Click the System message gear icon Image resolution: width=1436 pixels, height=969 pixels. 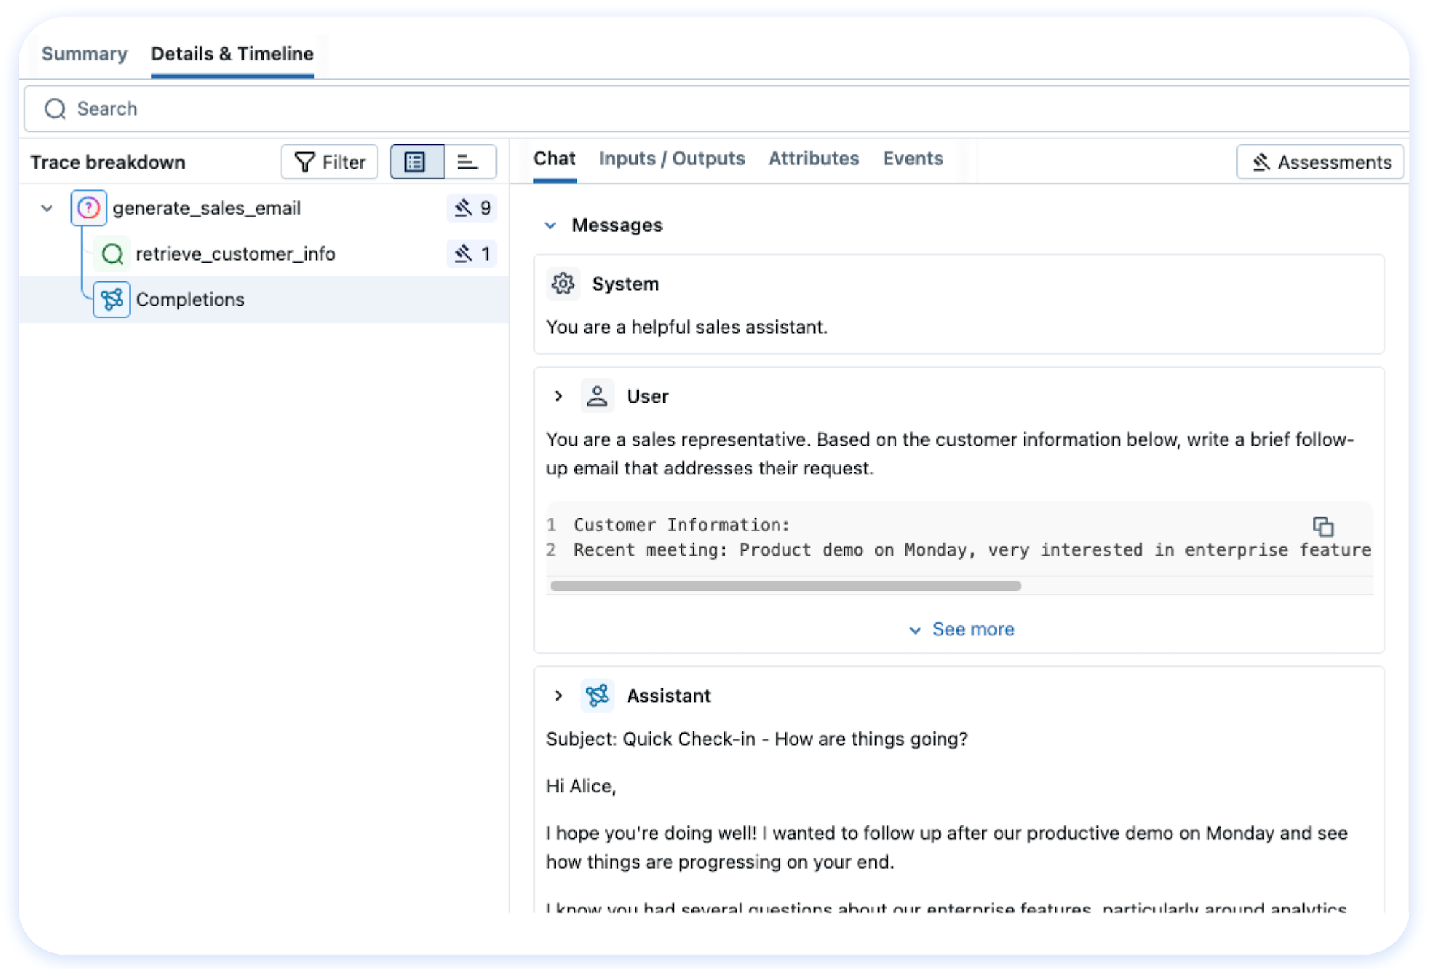click(563, 284)
